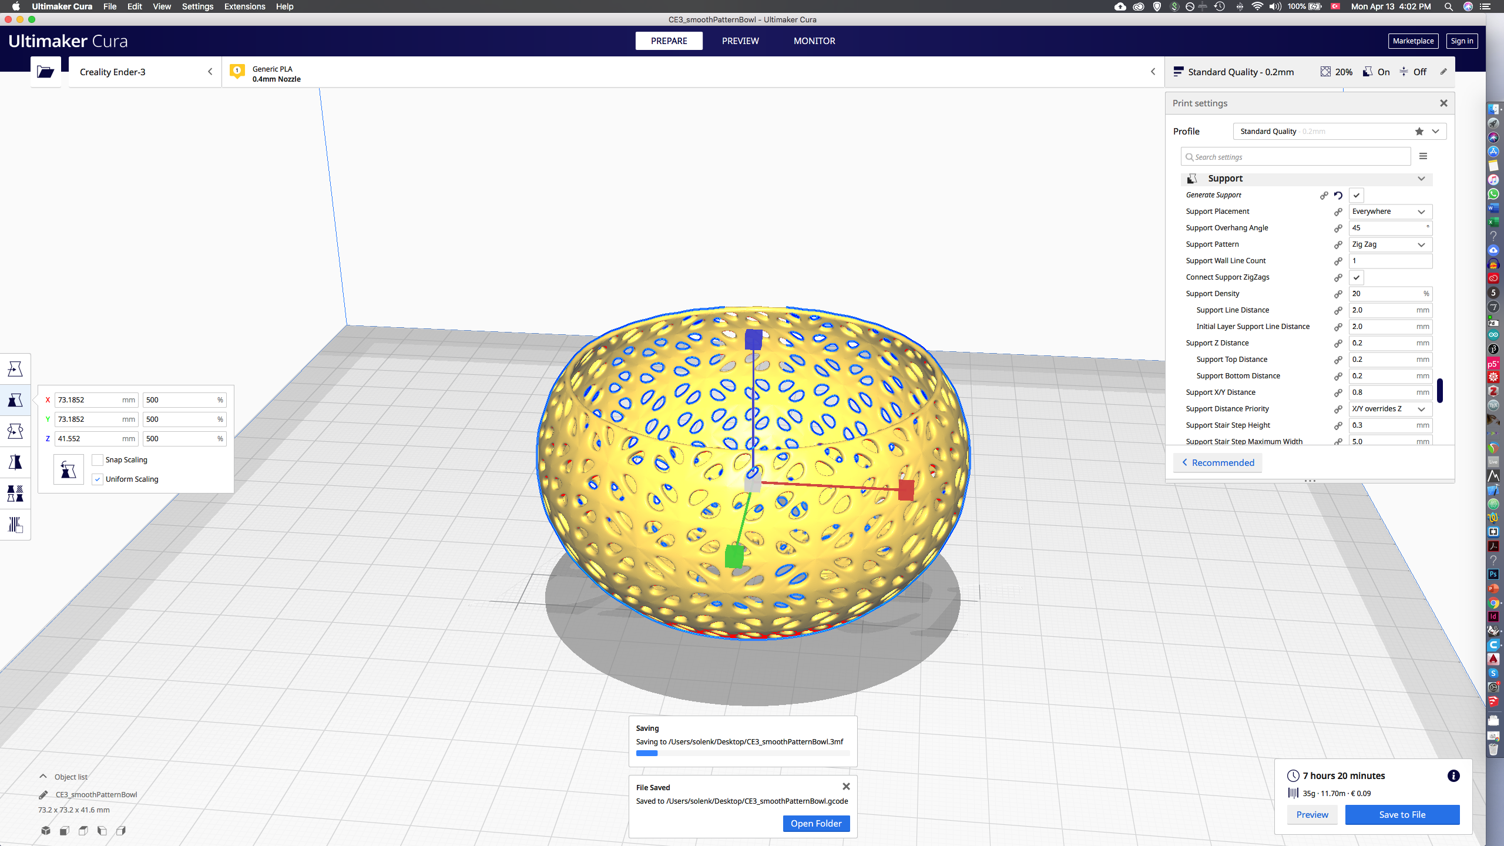Screen dimensions: 1504x846
Task: Click the X dimension mm field
Action: pyautogui.click(x=96, y=400)
